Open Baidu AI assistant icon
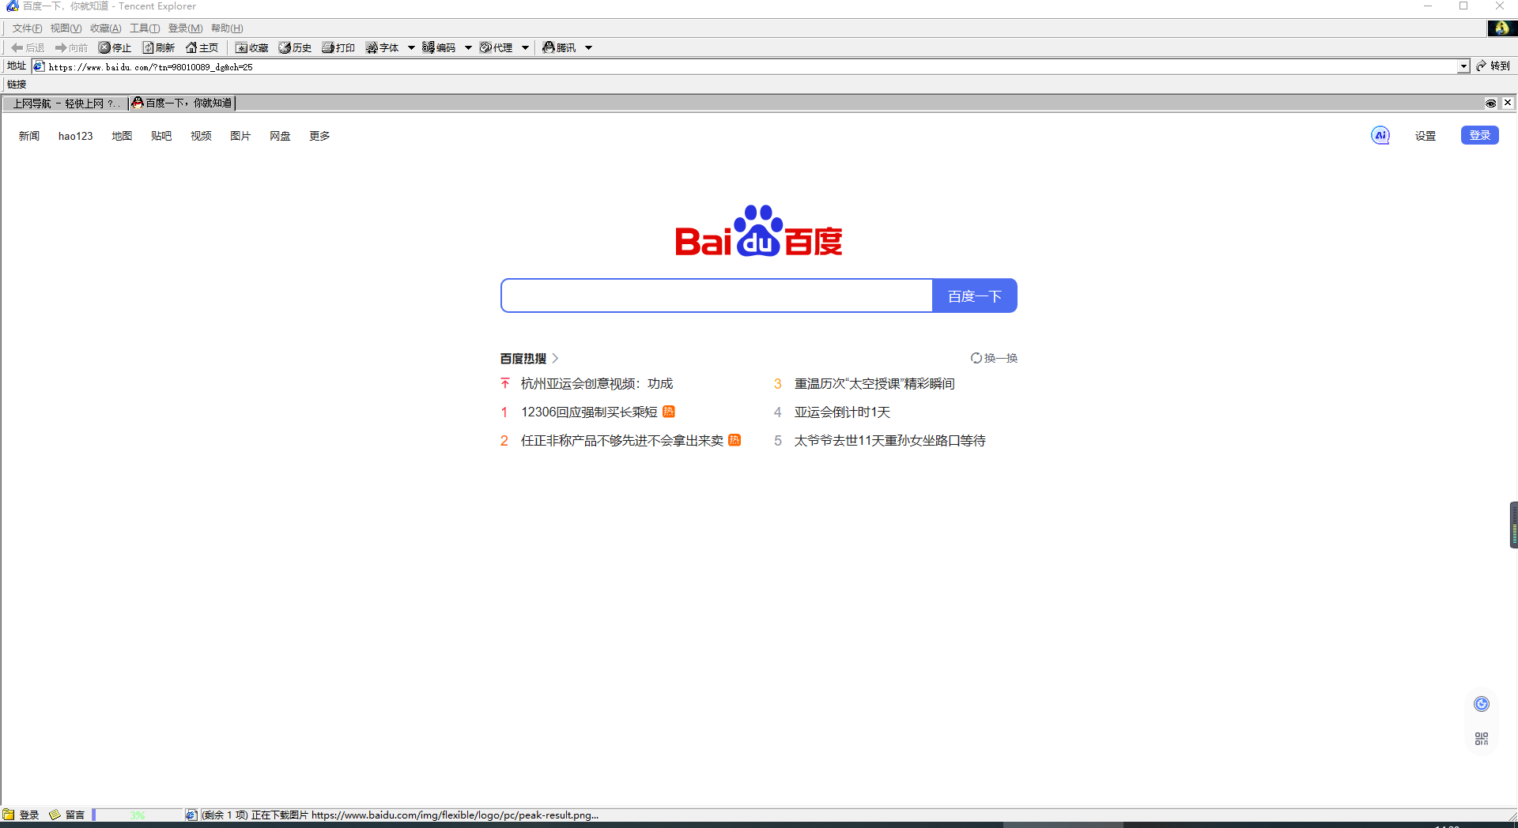Viewport: 1518px width, 828px height. coord(1379,135)
